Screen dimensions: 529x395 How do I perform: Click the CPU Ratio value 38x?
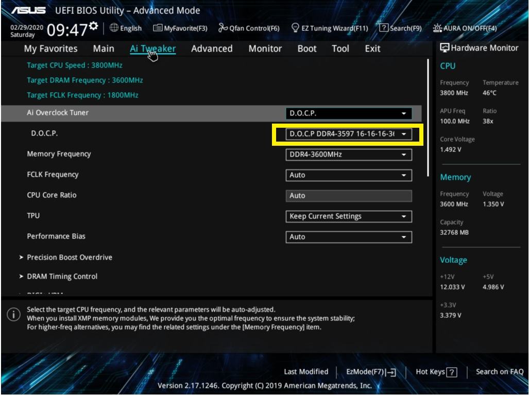488,121
